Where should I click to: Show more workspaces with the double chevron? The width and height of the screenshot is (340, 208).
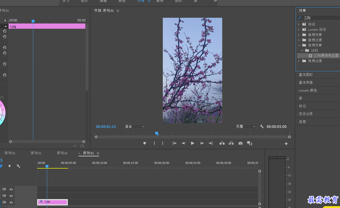point(215,1)
